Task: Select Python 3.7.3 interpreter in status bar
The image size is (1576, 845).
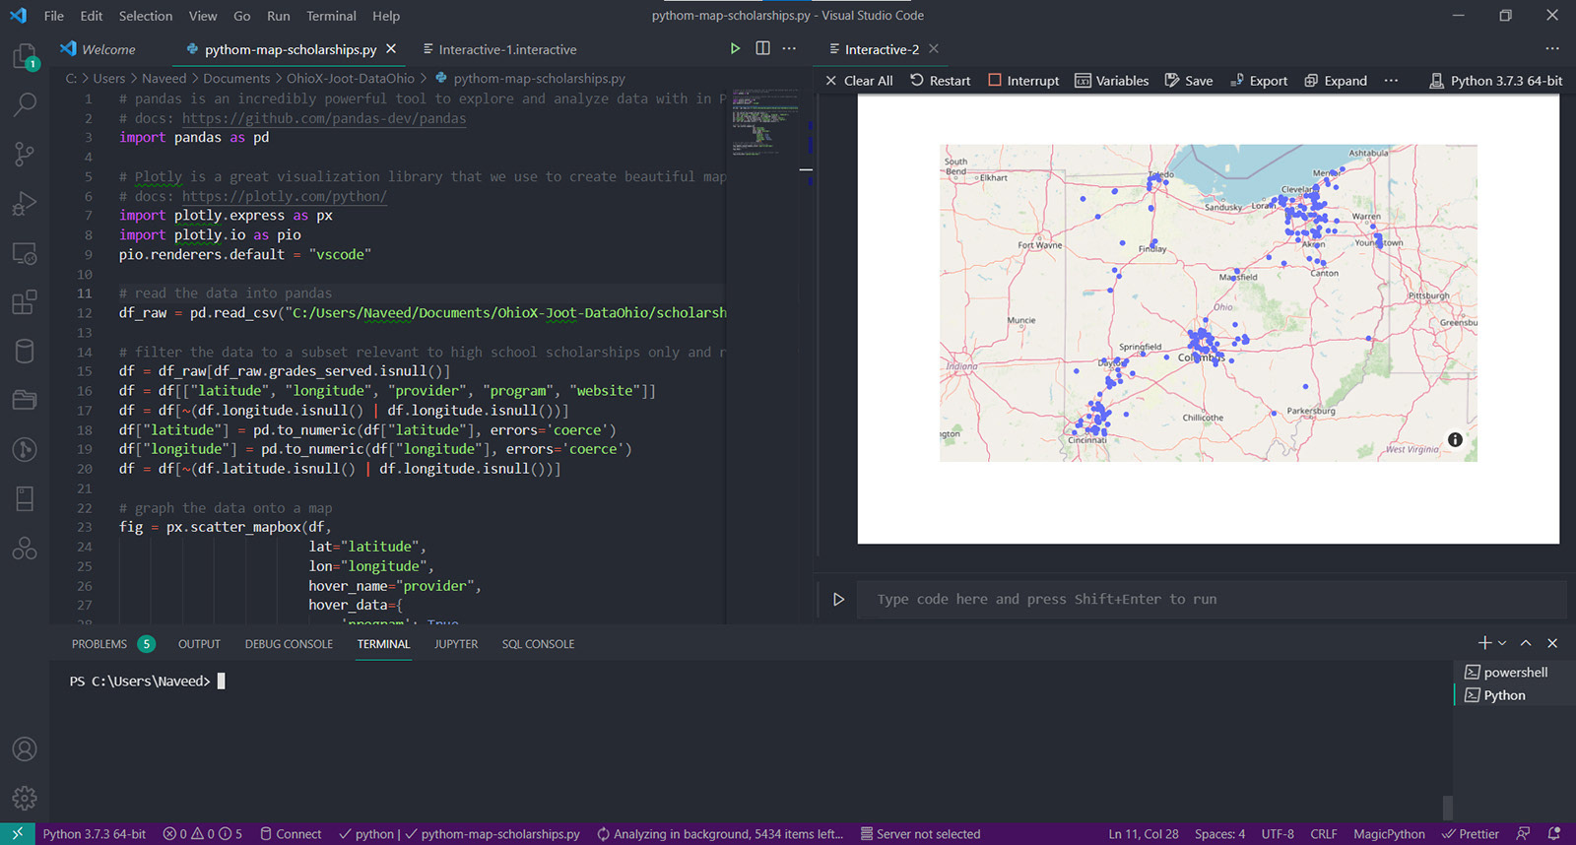Action: click(95, 834)
